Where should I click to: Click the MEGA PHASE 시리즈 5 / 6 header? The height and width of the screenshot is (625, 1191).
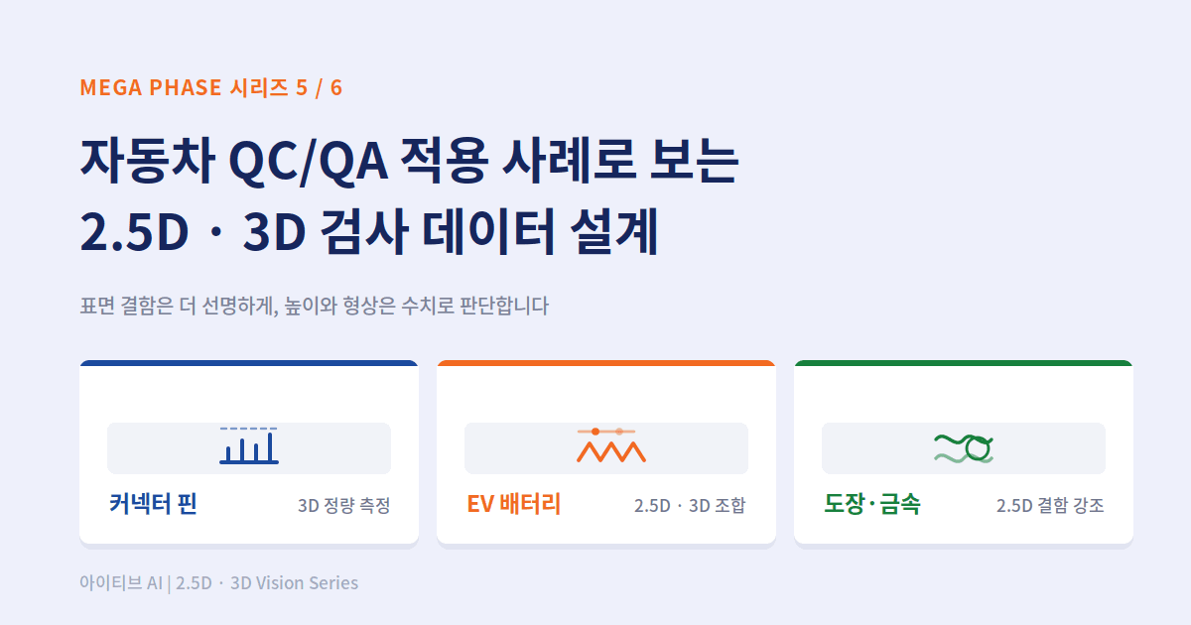point(211,87)
